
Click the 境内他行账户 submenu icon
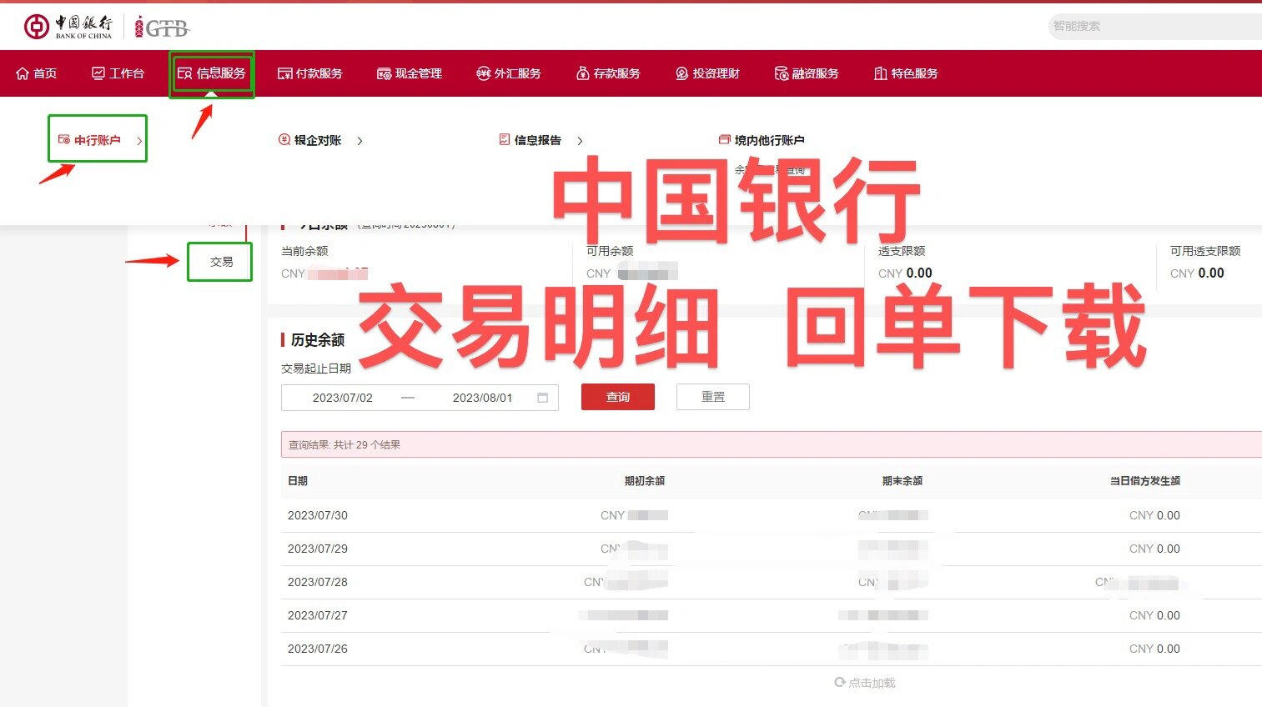pos(724,140)
